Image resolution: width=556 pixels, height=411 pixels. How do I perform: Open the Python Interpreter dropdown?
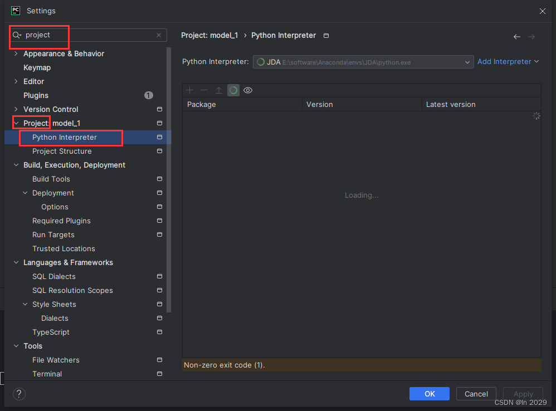point(363,62)
